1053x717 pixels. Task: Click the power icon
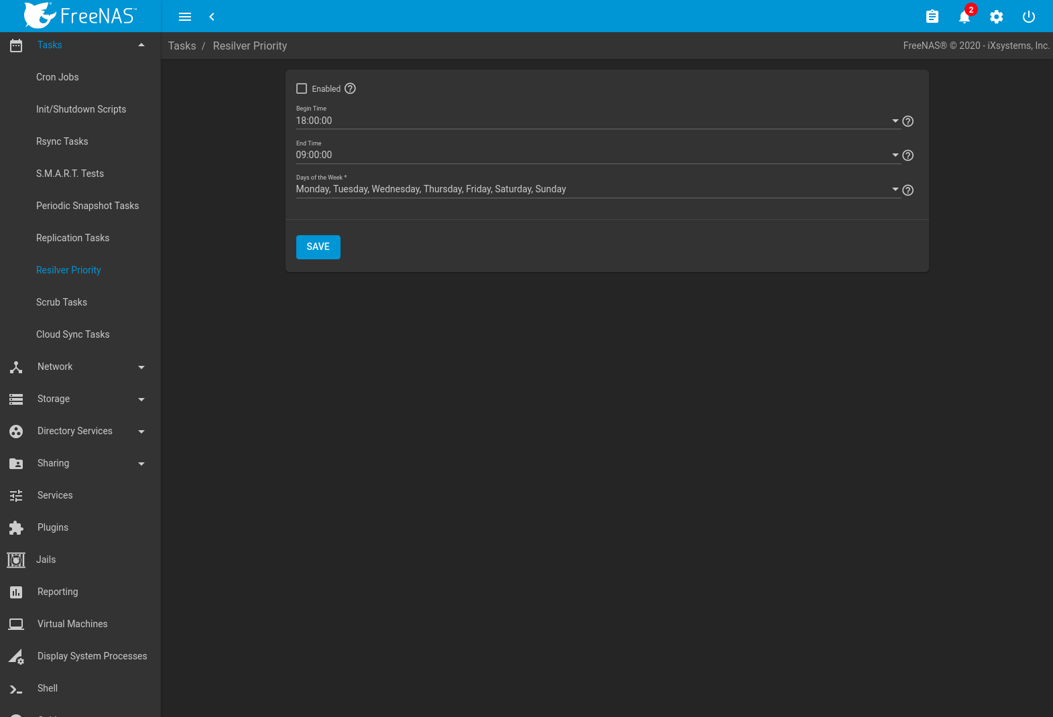(x=1028, y=17)
